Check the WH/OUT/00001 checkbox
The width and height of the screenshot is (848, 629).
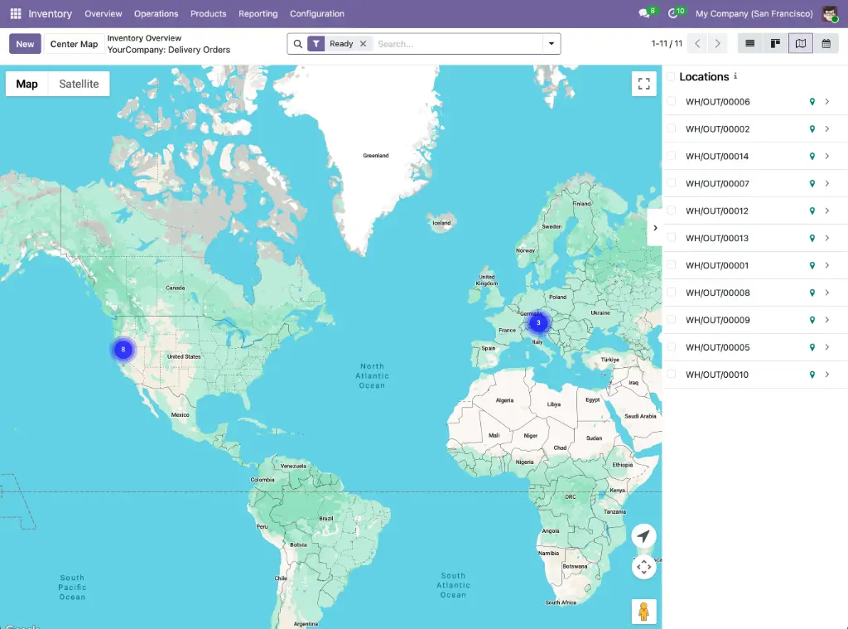coord(671,264)
